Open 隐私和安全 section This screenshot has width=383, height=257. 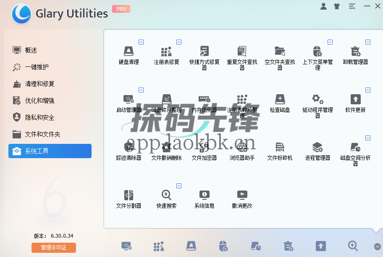[x=50, y=117]
